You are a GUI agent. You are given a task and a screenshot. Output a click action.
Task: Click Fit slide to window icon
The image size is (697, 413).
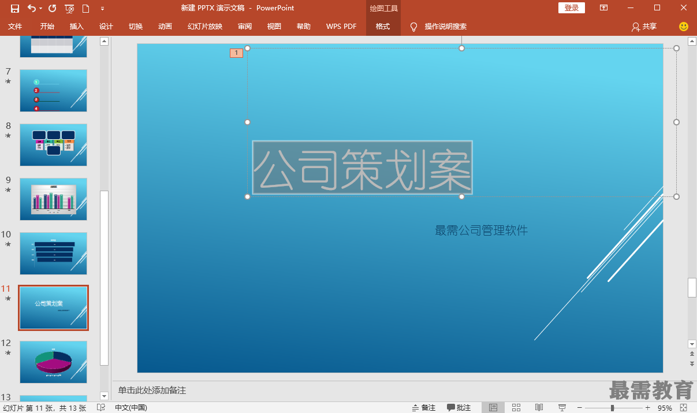point(683,408)
